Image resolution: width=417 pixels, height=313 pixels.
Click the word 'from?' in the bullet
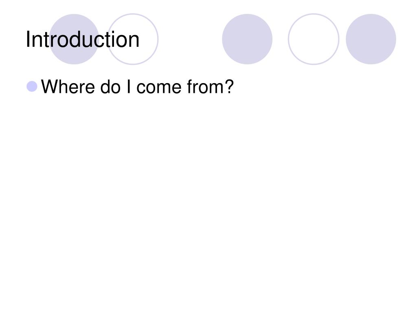(x=211, y=86)
